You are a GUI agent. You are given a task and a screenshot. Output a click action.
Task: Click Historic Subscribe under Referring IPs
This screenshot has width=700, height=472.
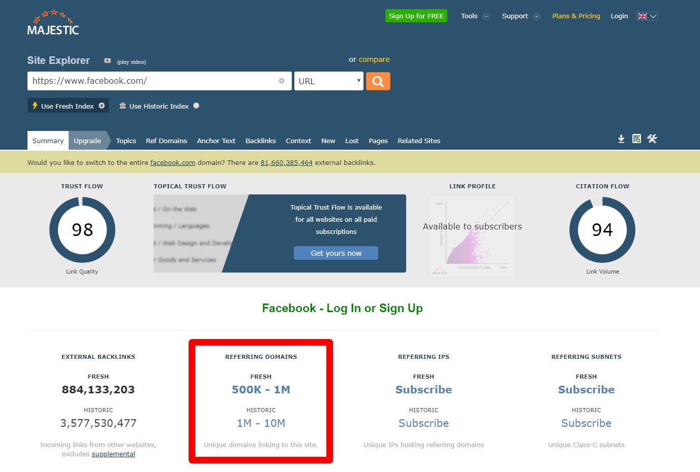click(x=423, y=423)
